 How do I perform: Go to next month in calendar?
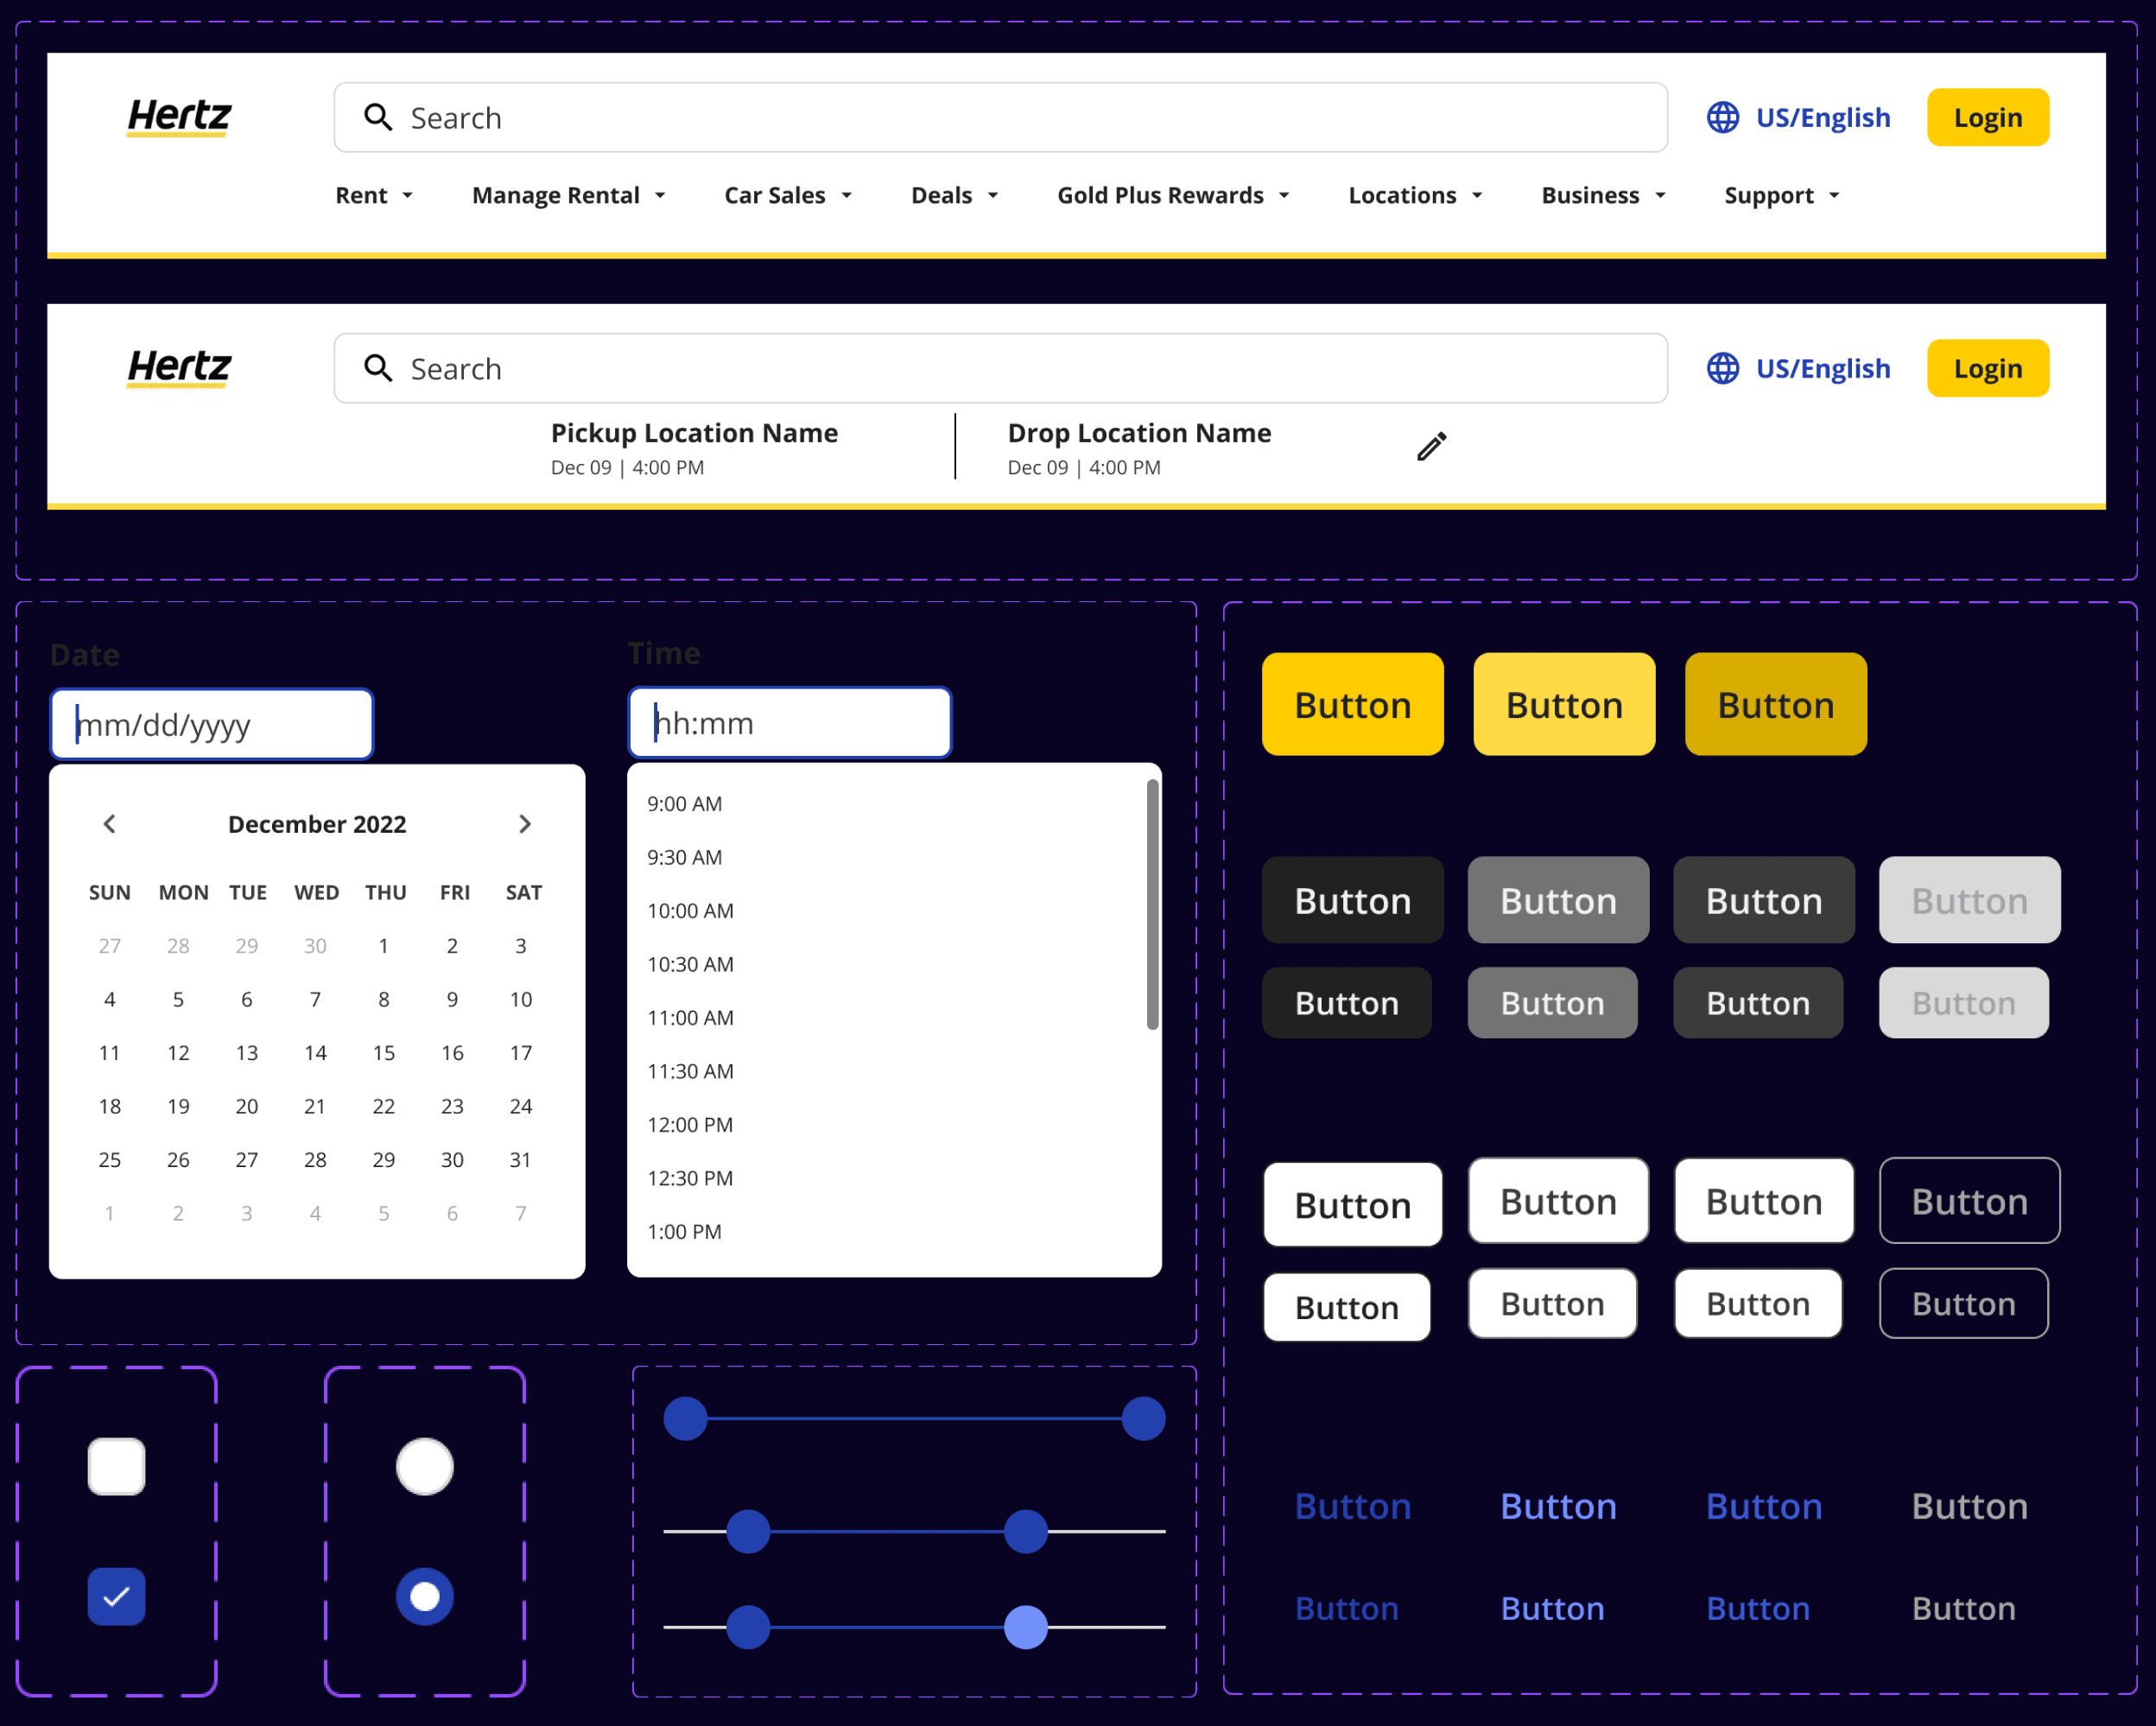(x=524, y=823)
